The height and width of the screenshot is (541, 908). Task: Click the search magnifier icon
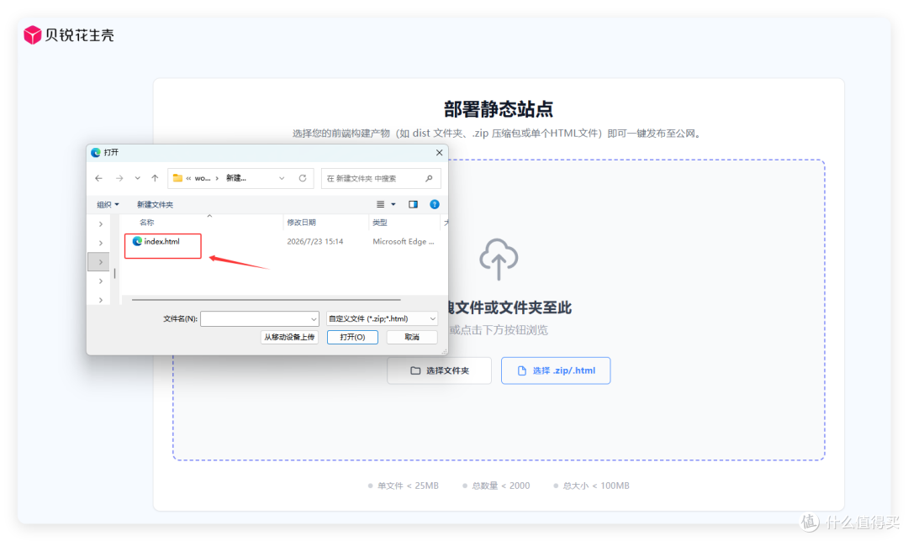click(429, 178)
